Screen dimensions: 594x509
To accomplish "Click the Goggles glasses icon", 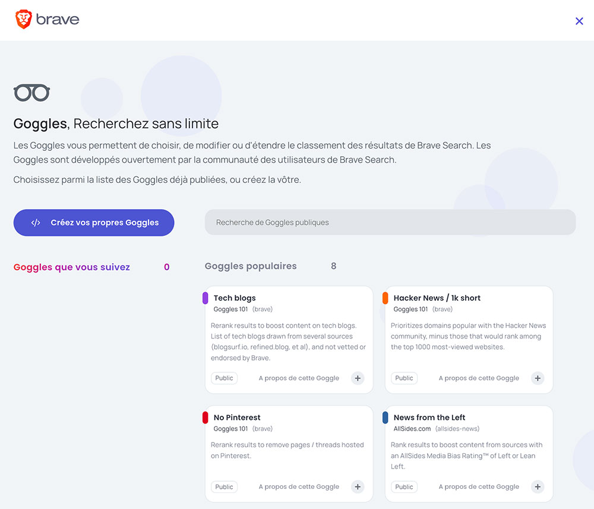I will (x=32, y=93).
